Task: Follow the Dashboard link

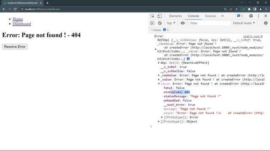Action: point(22,24)
